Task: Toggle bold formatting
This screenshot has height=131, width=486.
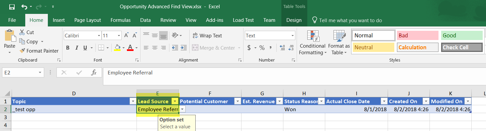Action: (x=68, y=48)
